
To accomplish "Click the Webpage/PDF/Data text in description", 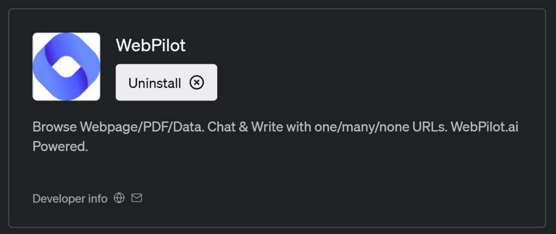I will click(x=142, y=127).
